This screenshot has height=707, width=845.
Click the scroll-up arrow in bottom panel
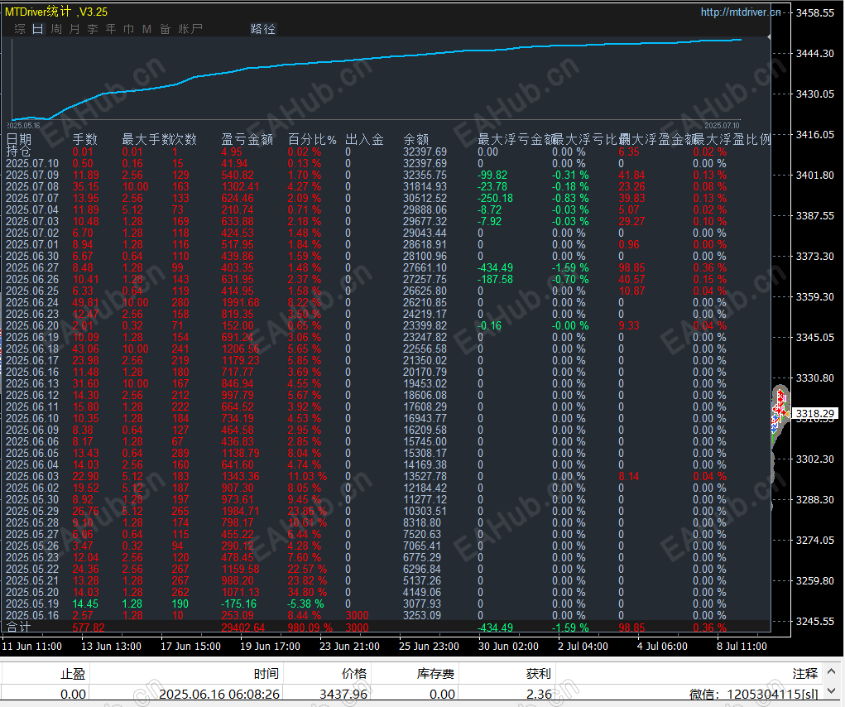click(x=832, y=671)
